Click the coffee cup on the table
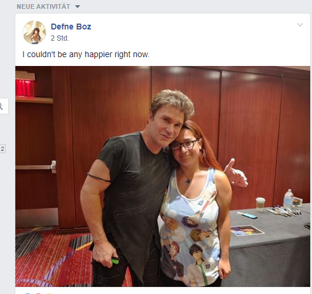The height and width of the screenshot is (294, 312). click(x=261, y=204)
